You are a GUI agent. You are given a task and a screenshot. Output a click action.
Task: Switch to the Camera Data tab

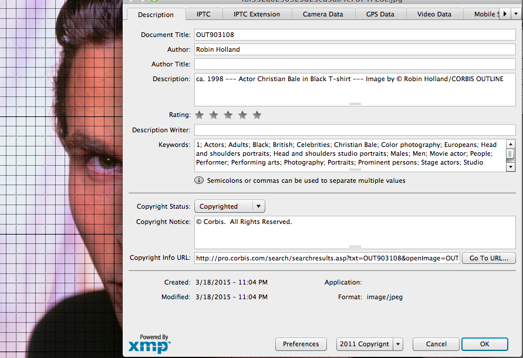[322, 14]
